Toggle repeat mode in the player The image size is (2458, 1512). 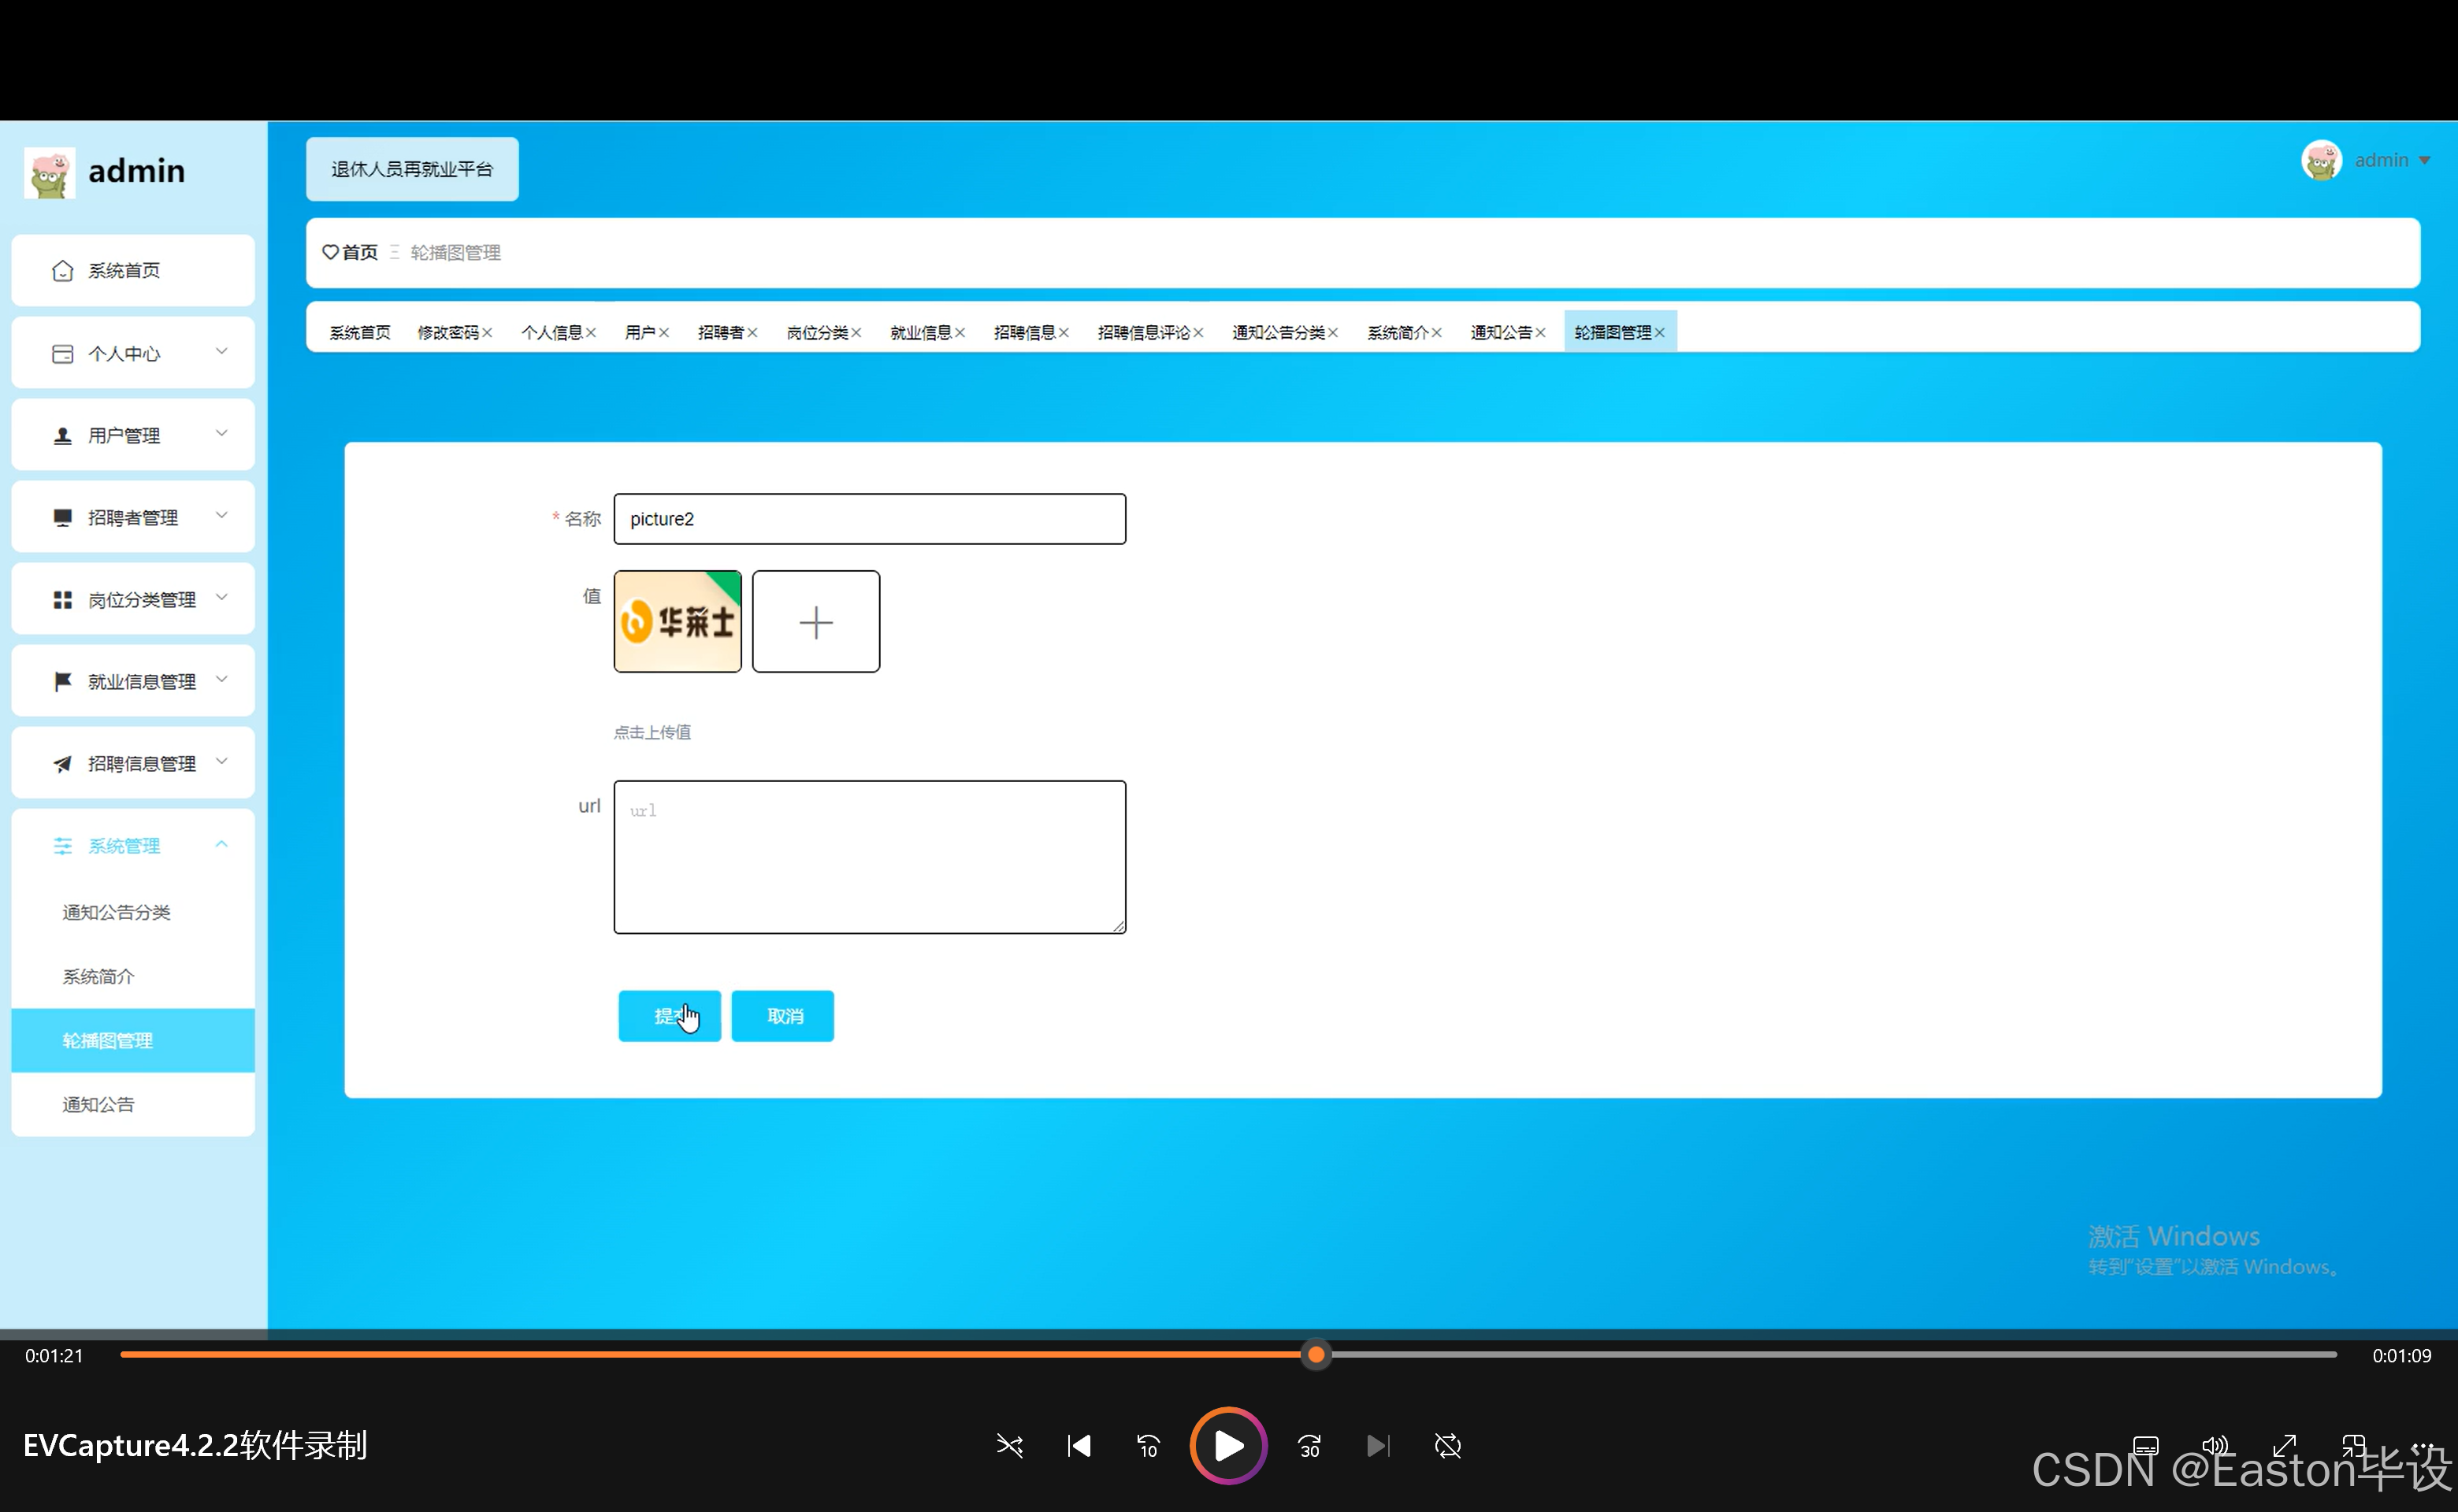(x=1447, y=1446)
